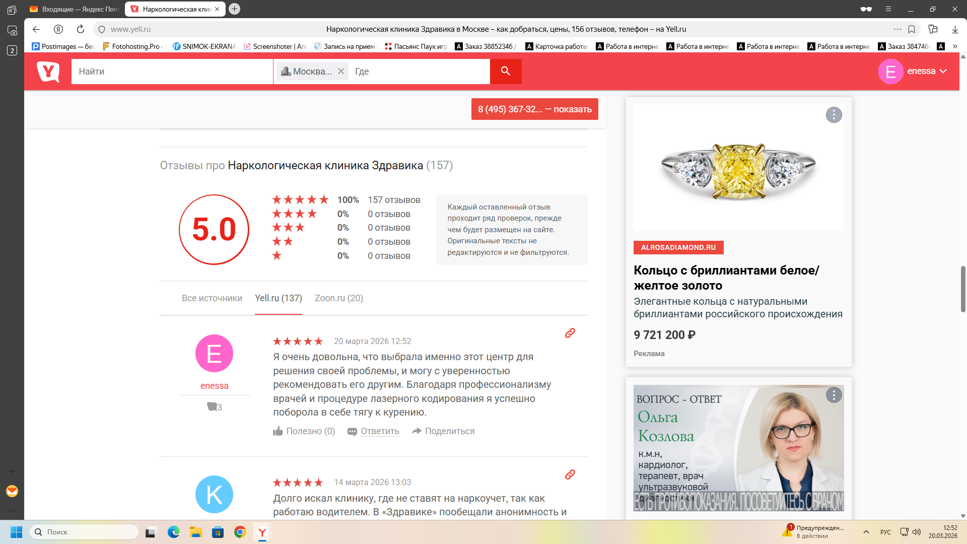Screen dimensions: 967x544
Task: Copy permalink of enessa's review
Action: pos(570,333)
